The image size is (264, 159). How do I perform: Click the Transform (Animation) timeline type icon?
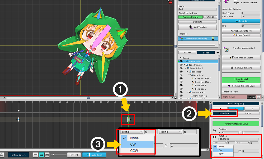181,39
